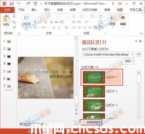The image size is (145, 134).
Task: Click the Decrease Font Size icon
Action: pyautogui.click(x=59, y=27)
